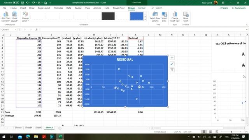Open the Change Colors palette
The image size is (249, 140).
click(x=25, y=17)
